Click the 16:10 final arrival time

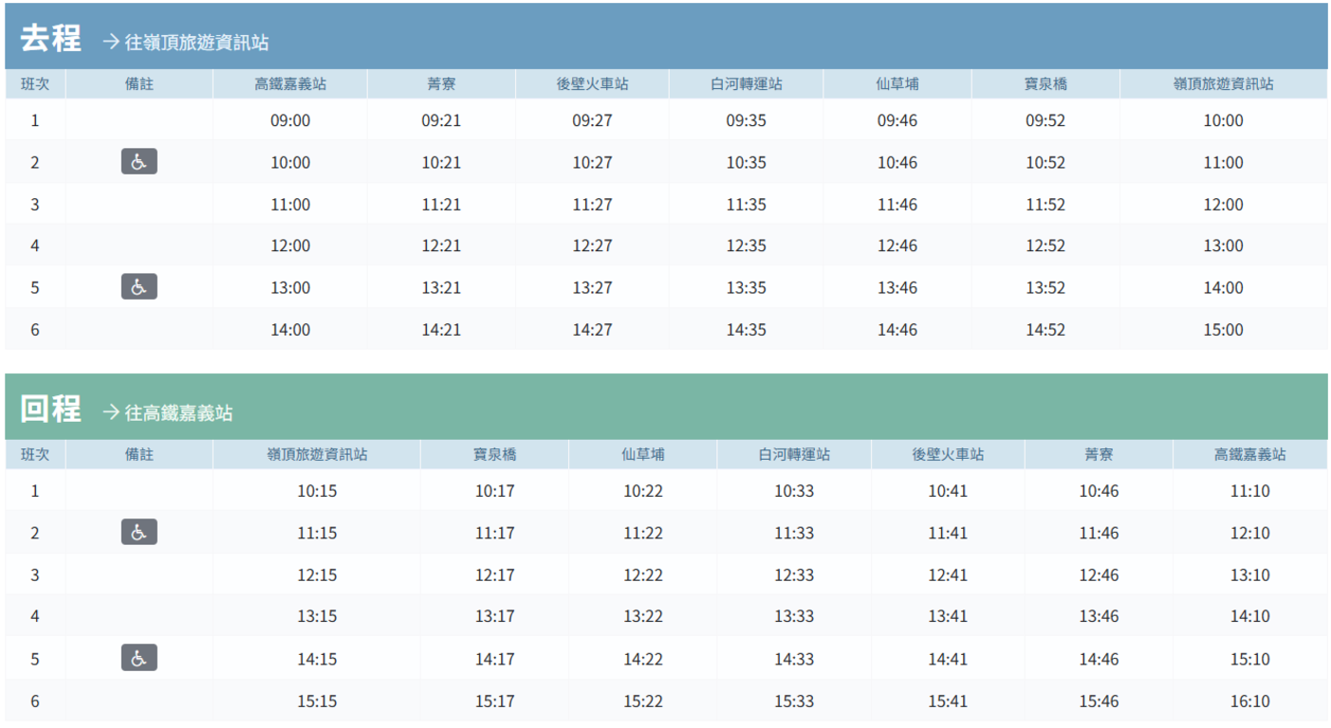coord(1249,701)
